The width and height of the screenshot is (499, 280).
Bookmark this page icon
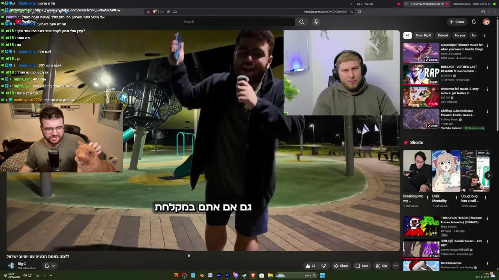click(359, 12)
